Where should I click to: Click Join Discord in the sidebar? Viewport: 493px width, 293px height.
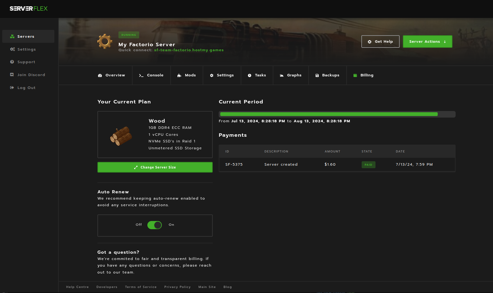pos(28,75)
